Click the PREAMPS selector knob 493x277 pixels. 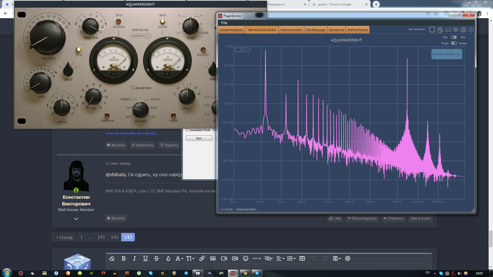click(x=140, y=110)
